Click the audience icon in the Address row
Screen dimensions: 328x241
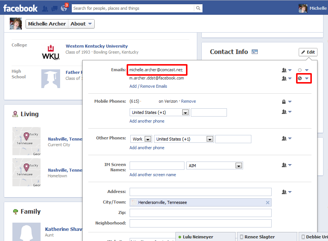[x=286, y=192]
